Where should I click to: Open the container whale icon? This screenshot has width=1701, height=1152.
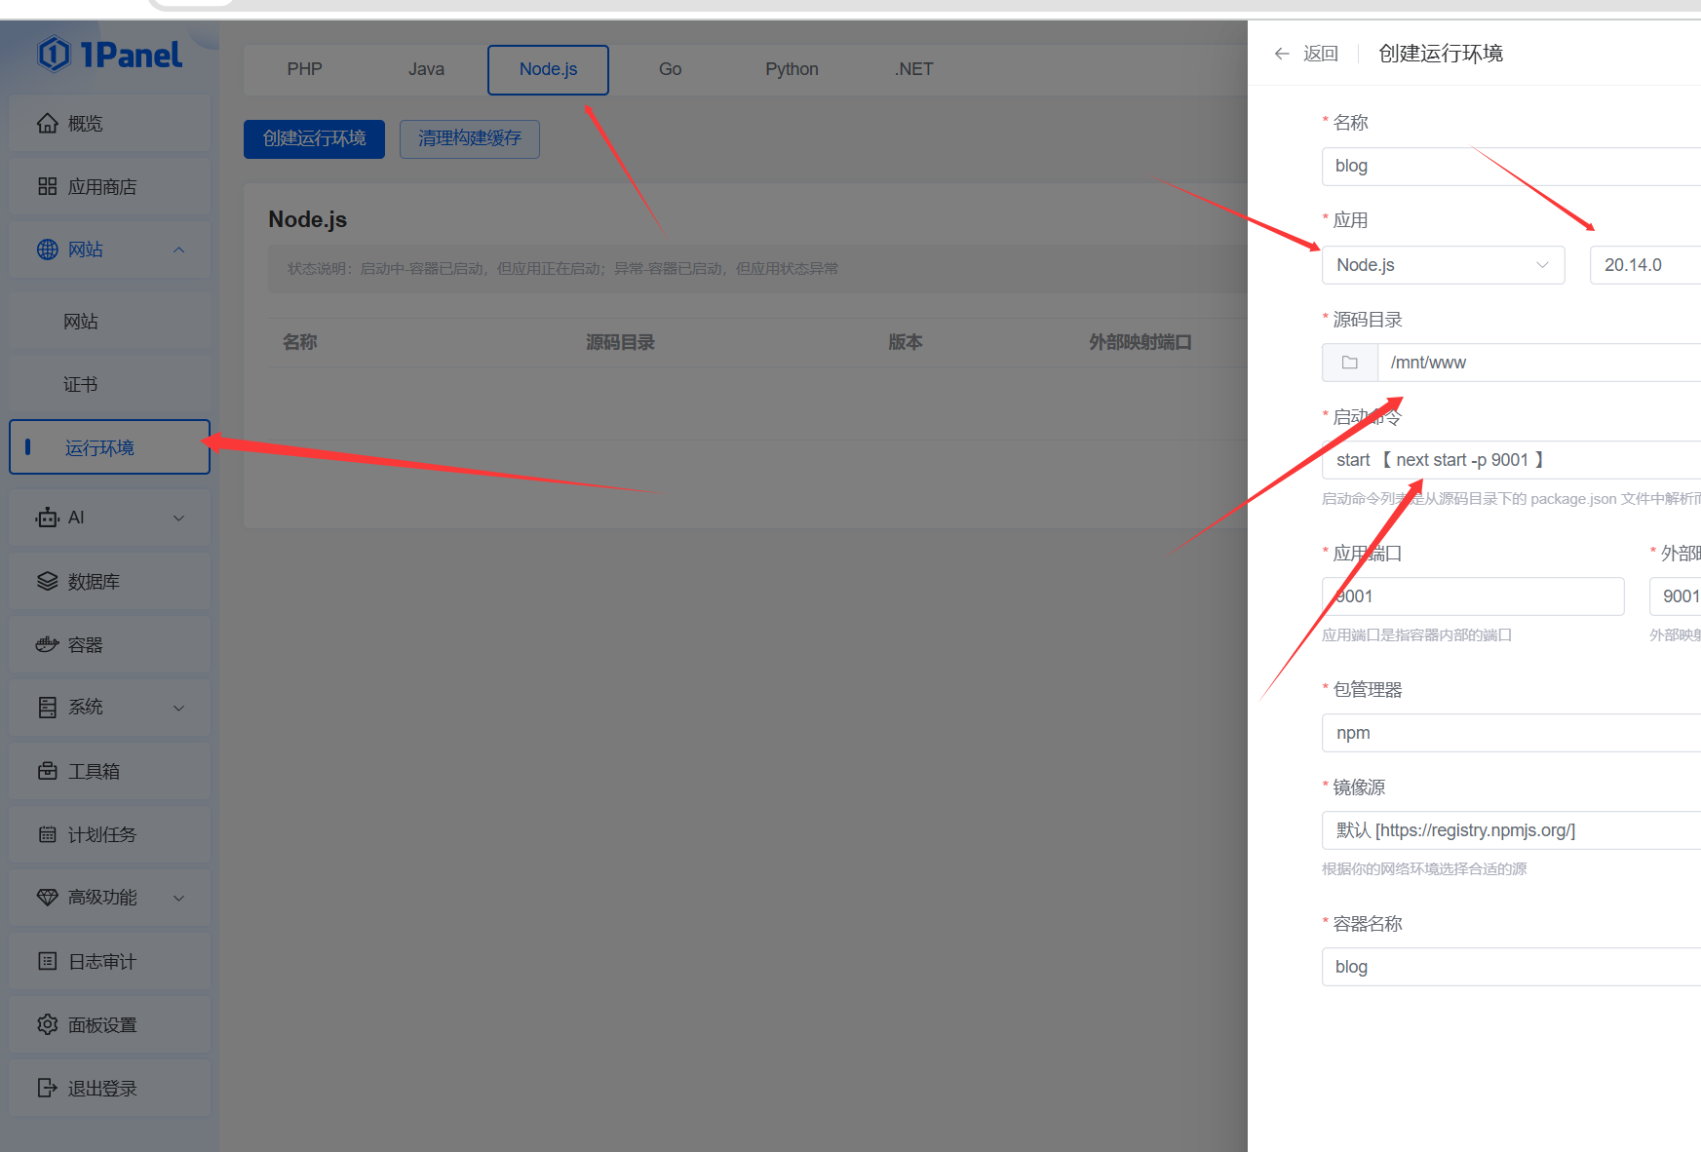pyautogui.click(x=47, y=645)
